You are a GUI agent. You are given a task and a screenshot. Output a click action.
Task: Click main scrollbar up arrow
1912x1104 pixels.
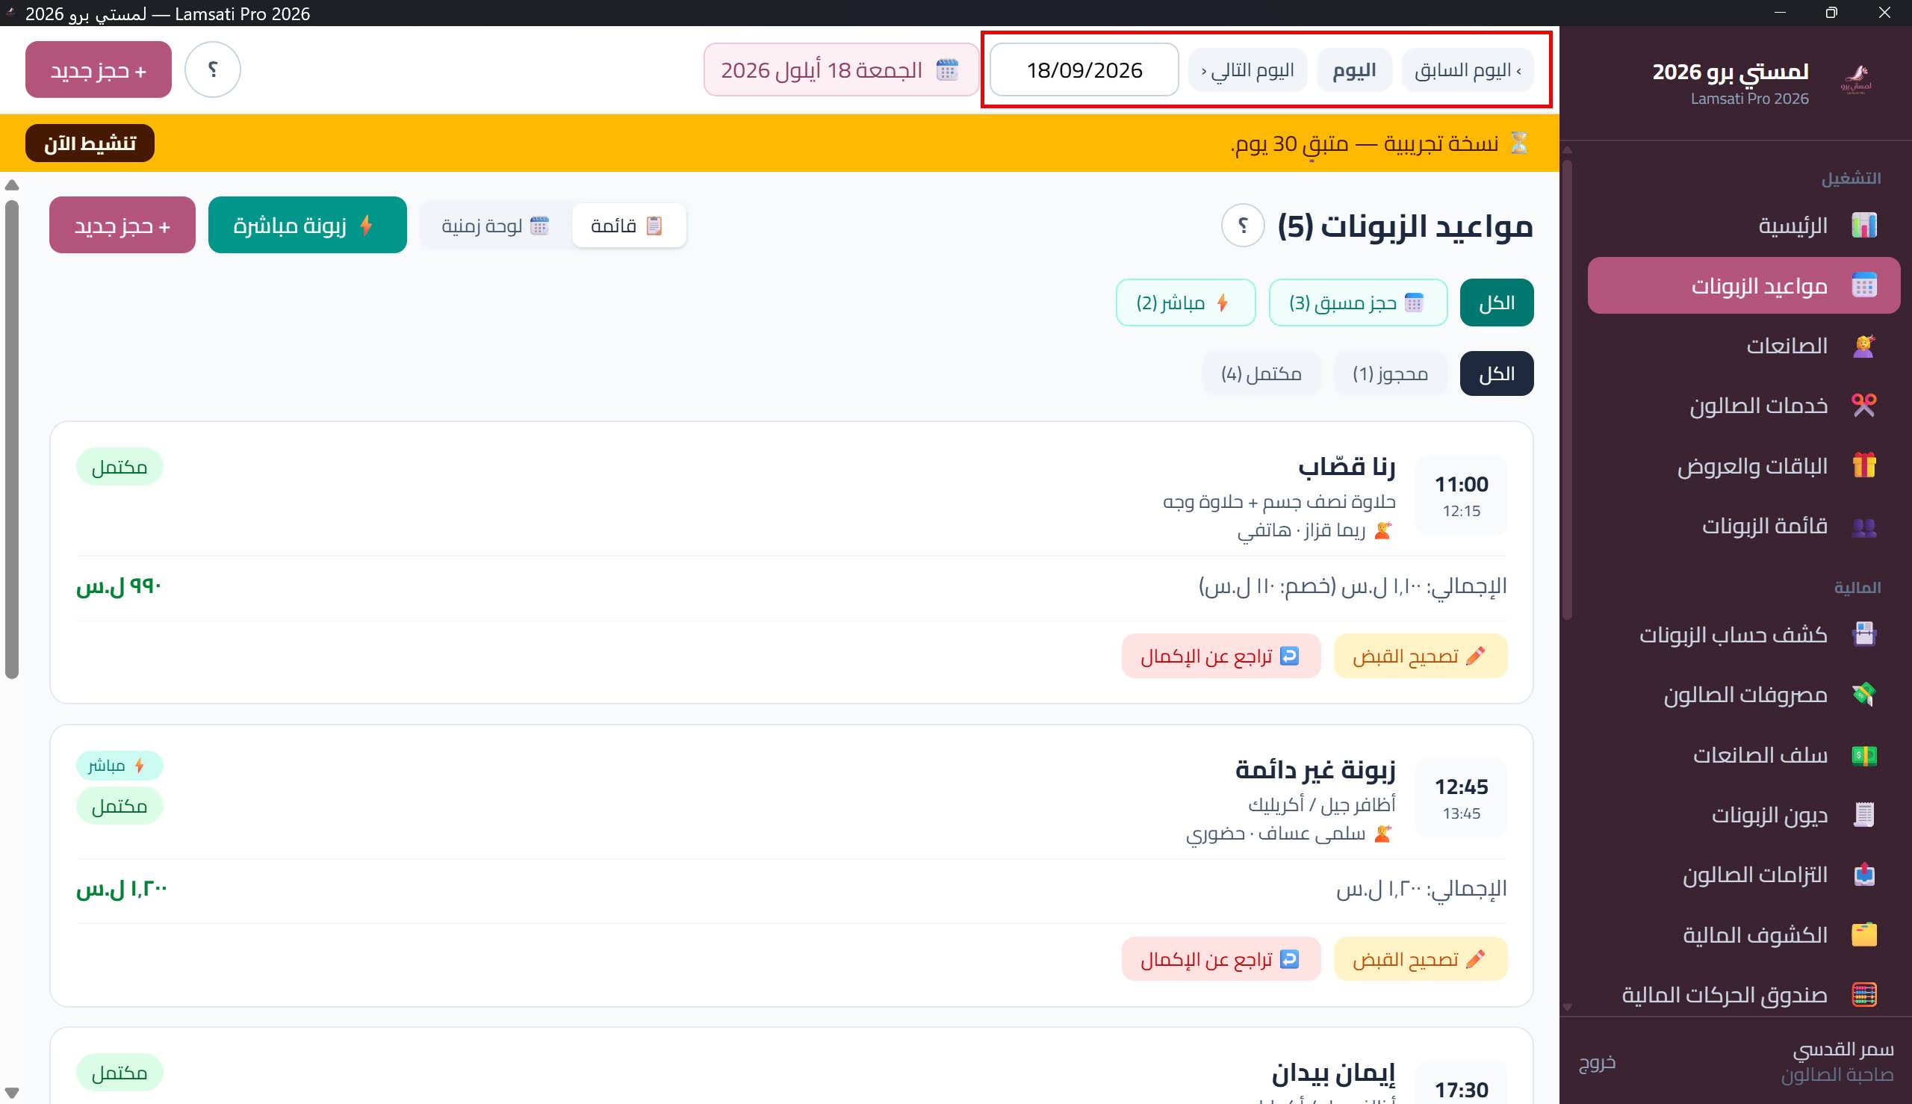click(x=11, y=185)
